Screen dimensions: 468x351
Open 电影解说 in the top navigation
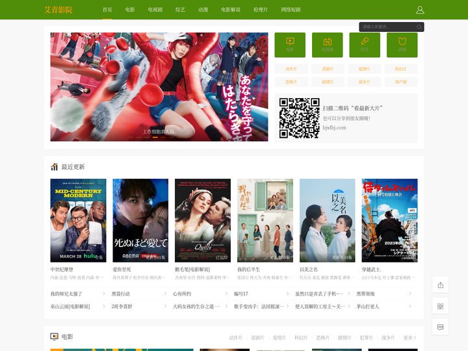tap(231, 10)
